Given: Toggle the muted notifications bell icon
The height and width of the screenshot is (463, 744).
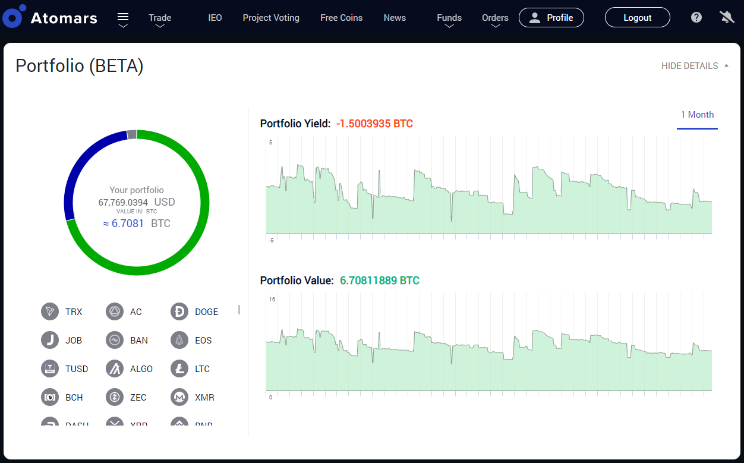Looking at the screenshot, I should [x=727, y=17].
